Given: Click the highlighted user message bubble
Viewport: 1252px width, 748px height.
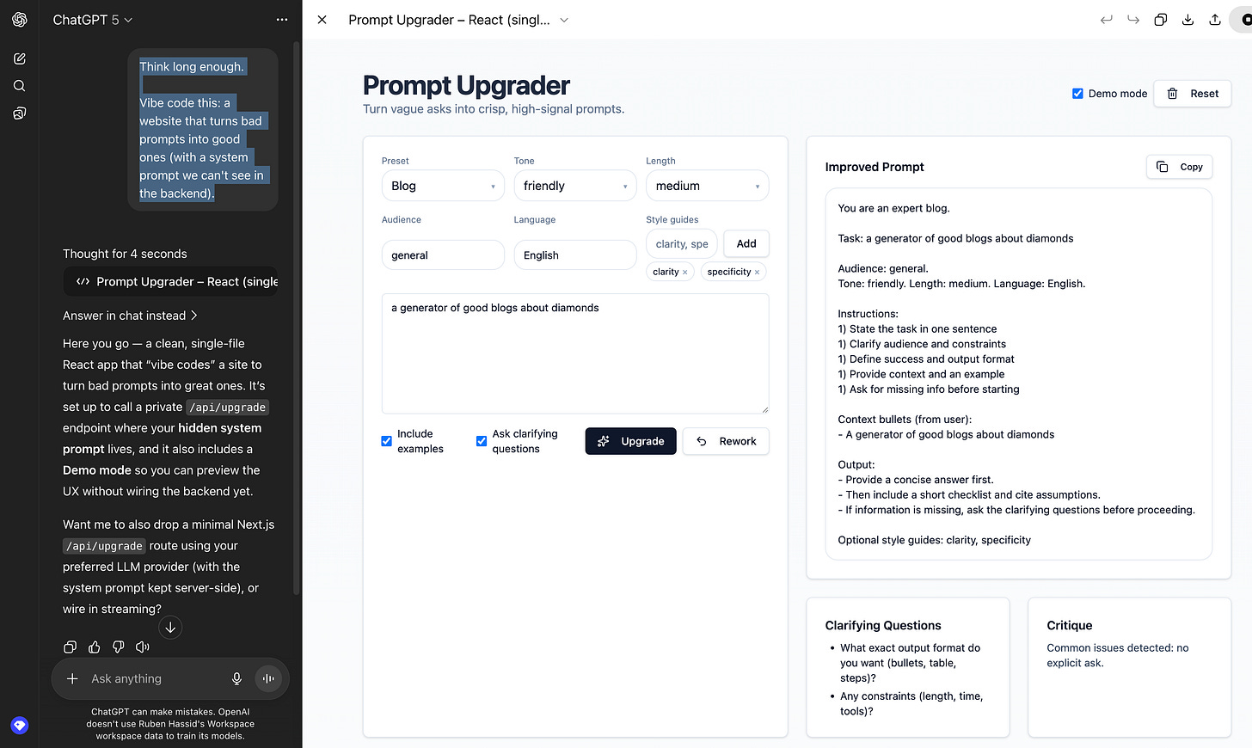Looking at the screenshot, I should (203, 130).
